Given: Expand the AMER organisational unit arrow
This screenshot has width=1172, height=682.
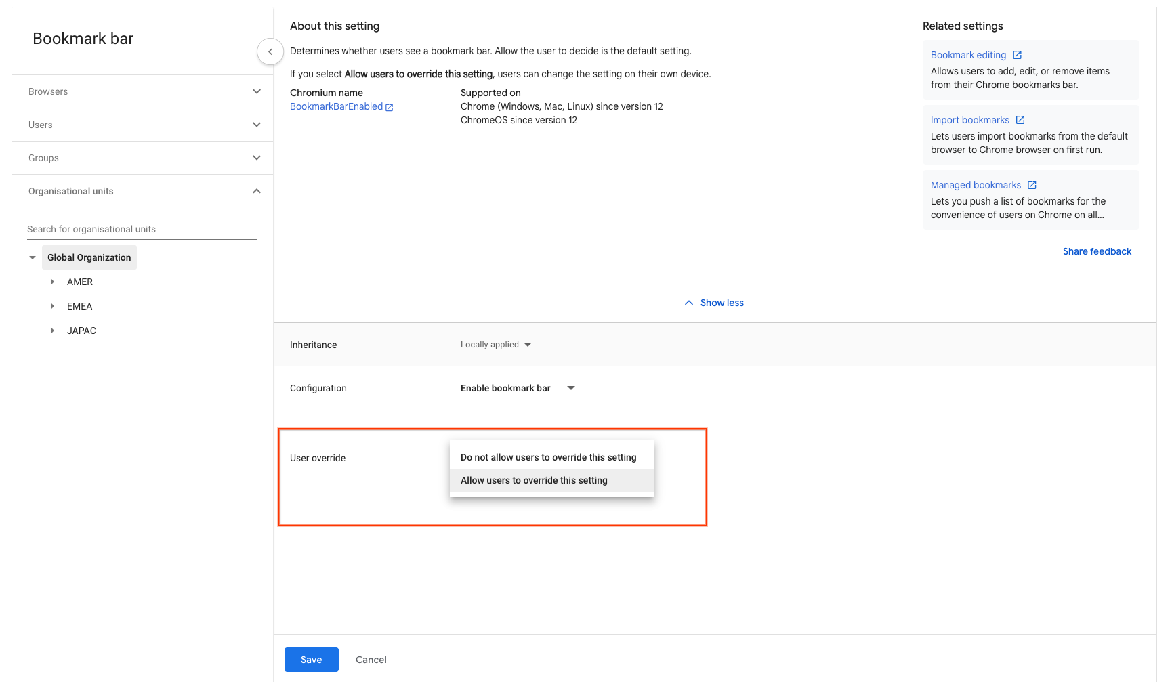Looking at the screenshot, I should tap(52, 282).
